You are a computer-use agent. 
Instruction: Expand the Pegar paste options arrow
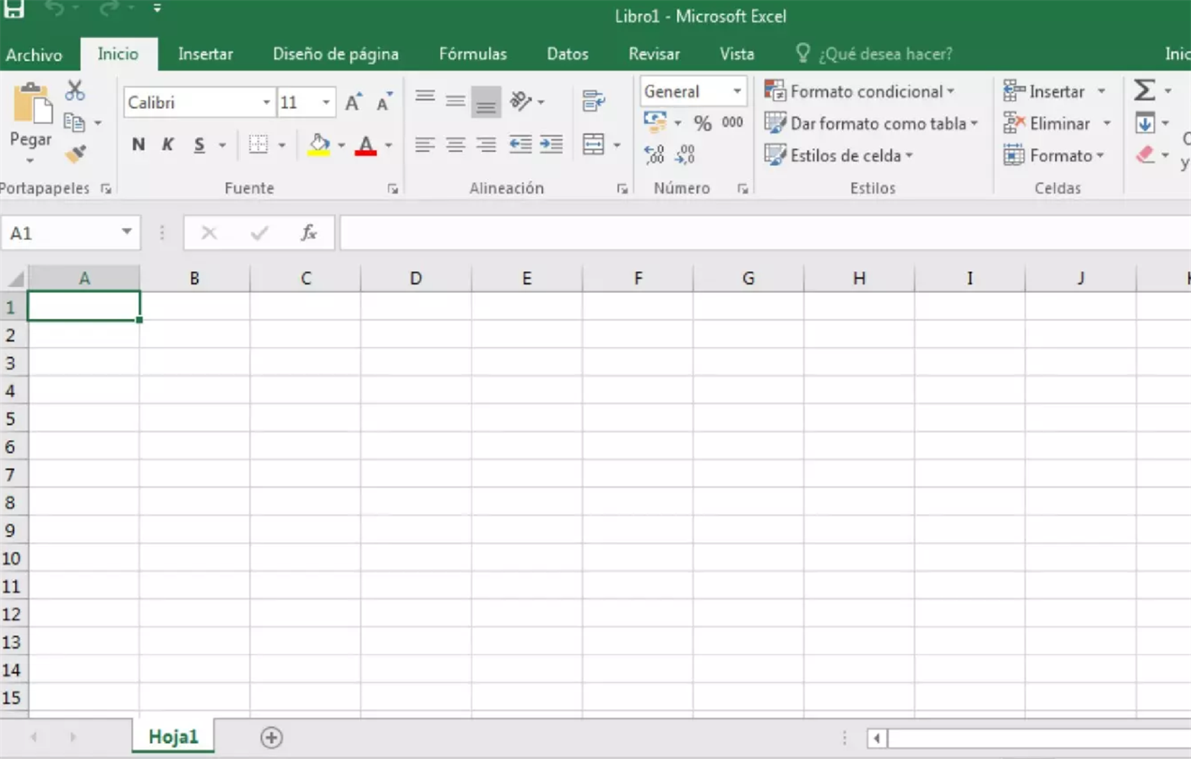[x=30, y=160]
